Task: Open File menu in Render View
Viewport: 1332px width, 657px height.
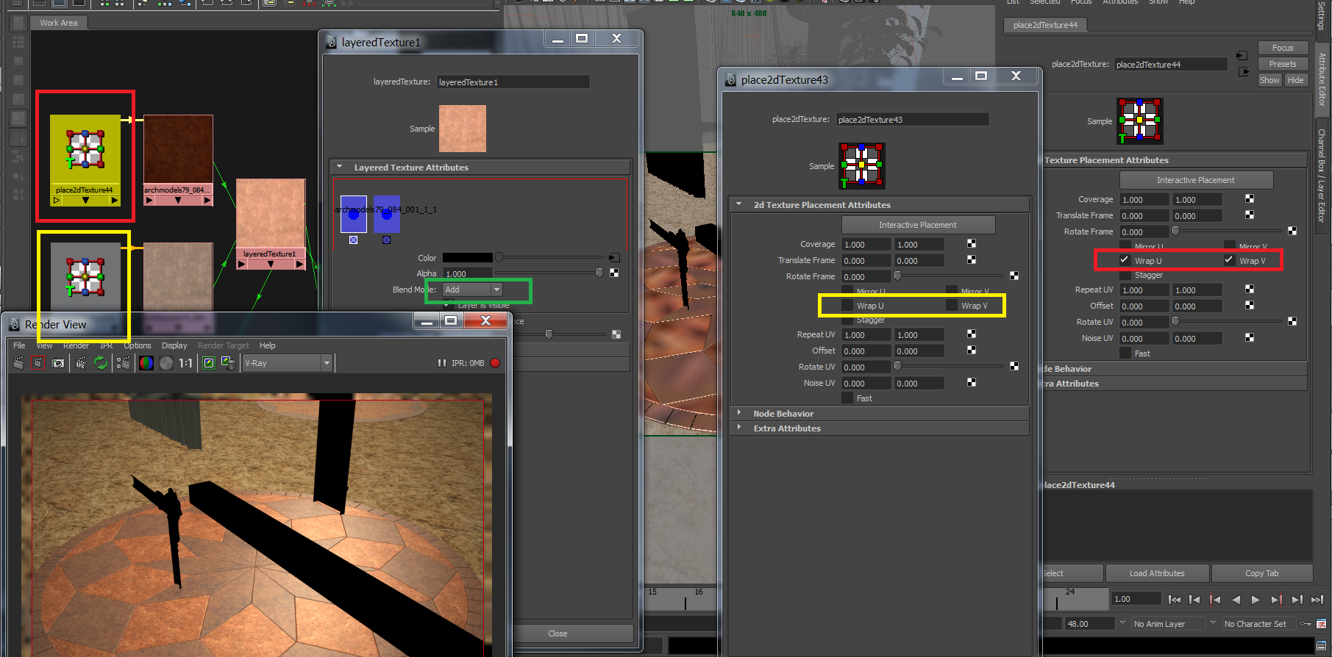Action: coord(19,345)
